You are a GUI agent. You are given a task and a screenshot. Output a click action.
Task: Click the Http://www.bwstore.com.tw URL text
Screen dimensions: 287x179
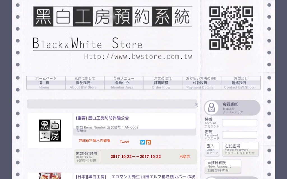(138, 56)
